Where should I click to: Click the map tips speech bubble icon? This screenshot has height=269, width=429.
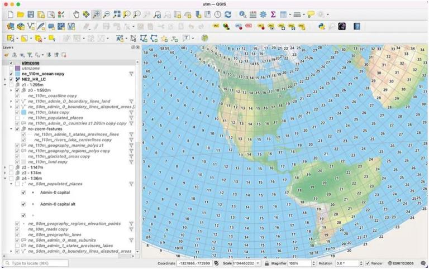(311, 15)
